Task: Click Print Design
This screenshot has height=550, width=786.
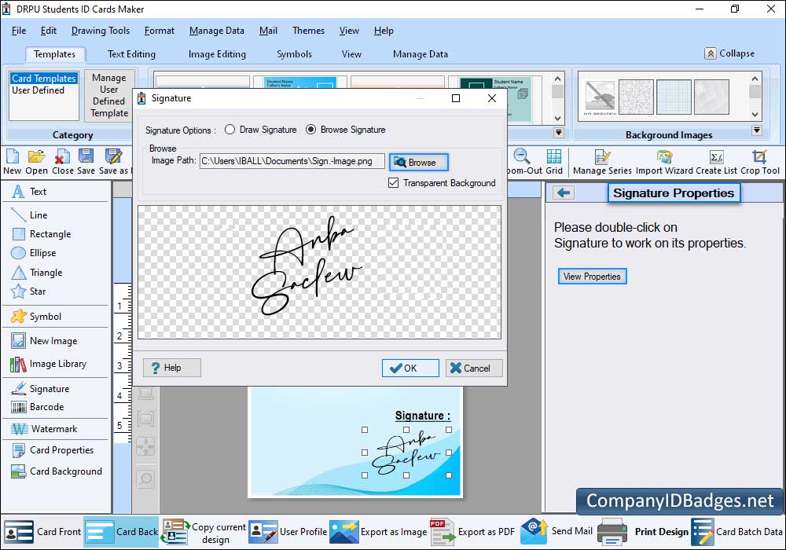Action: click(643, 532)
